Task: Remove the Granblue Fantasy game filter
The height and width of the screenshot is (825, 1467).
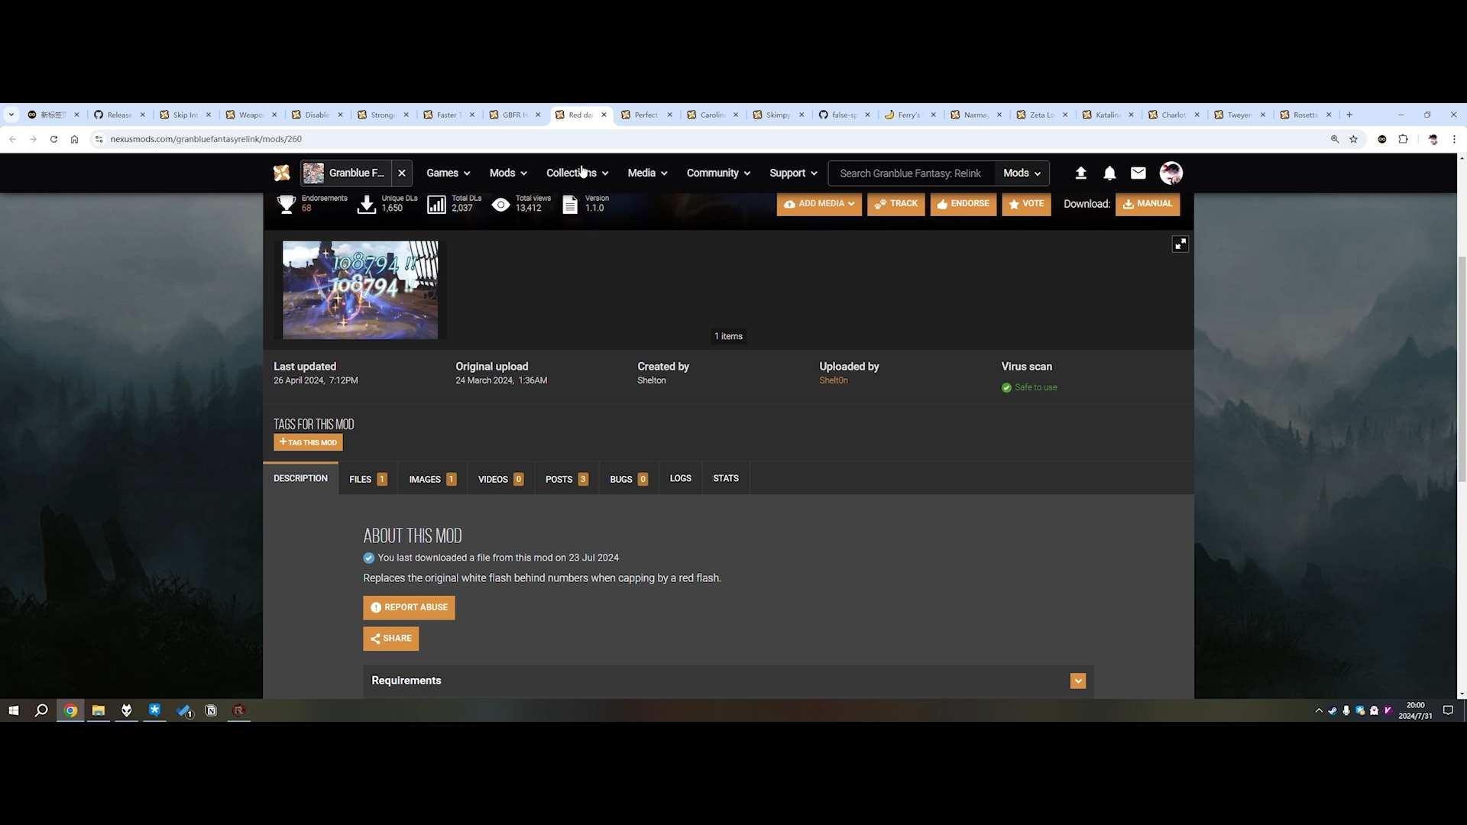Action: (402, 173)
